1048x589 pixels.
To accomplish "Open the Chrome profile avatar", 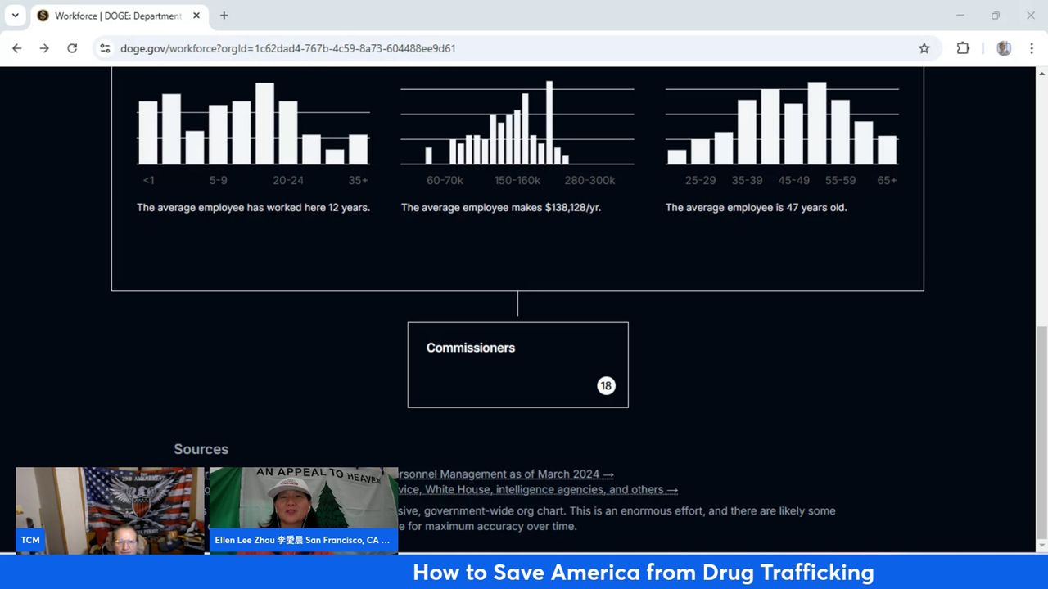I will [x=1004, y=48].
